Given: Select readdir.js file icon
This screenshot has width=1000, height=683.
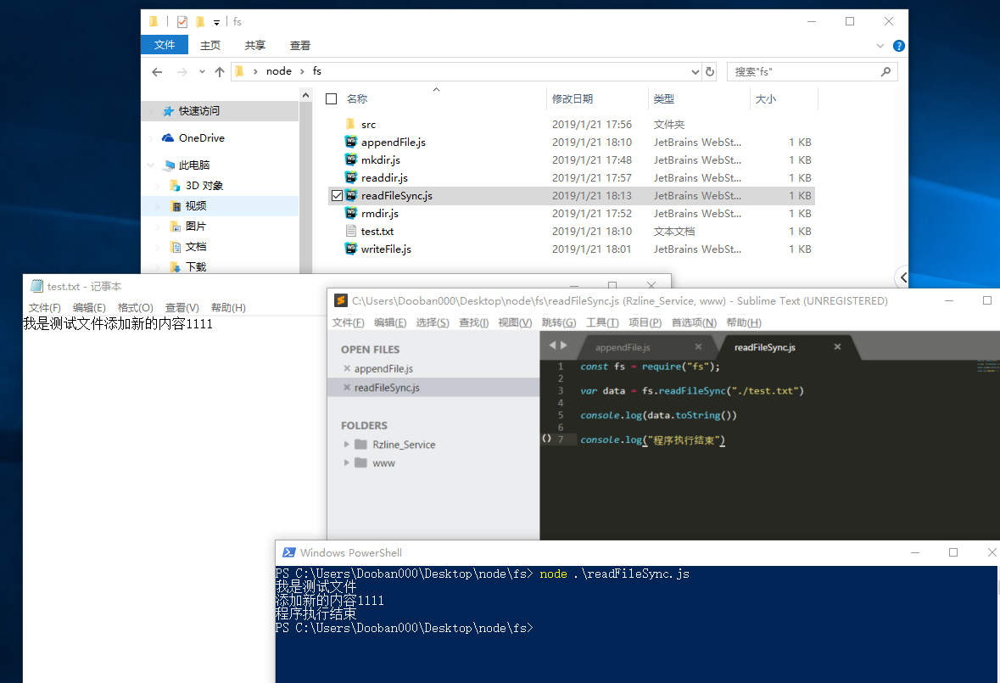Looking at the screenshot, I should [x=351, y=177].
